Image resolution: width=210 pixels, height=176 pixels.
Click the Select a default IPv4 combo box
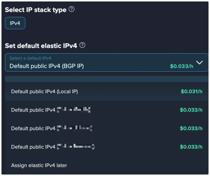(93, 62)
